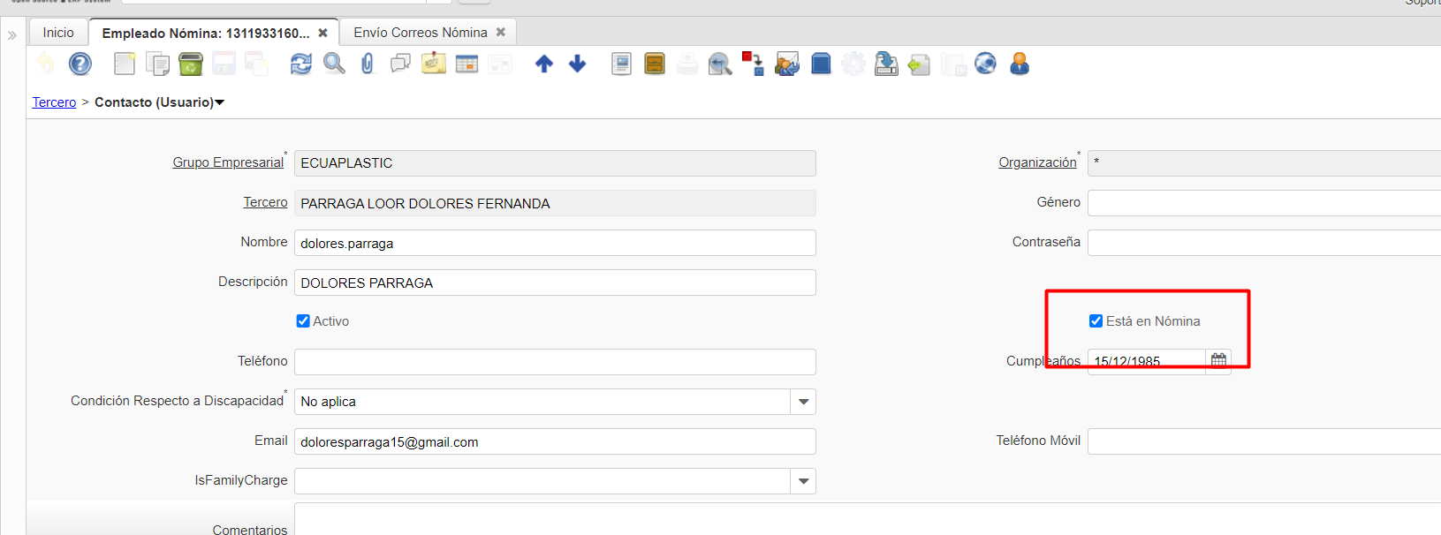Switch to the Inicio tab

click(x=58, y=33)
